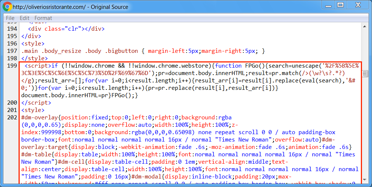Click line number 197
372x187 pixels.
(12, 51)
